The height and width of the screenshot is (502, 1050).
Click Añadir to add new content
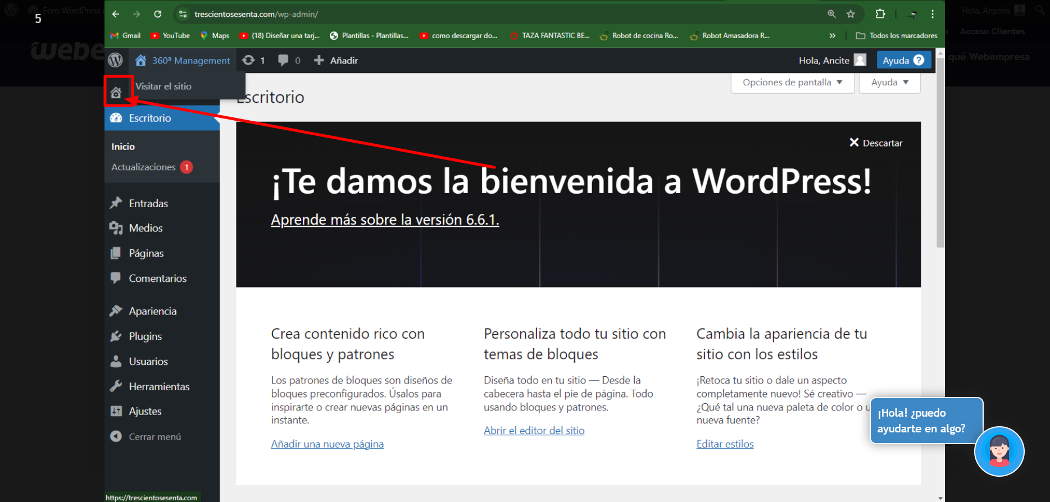pyautogui.click(x=335, y=60)
